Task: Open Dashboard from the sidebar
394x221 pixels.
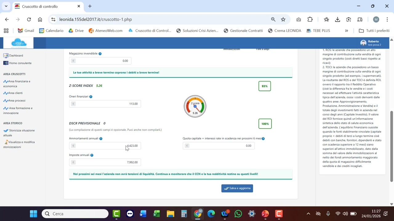Action: point(16,56)
